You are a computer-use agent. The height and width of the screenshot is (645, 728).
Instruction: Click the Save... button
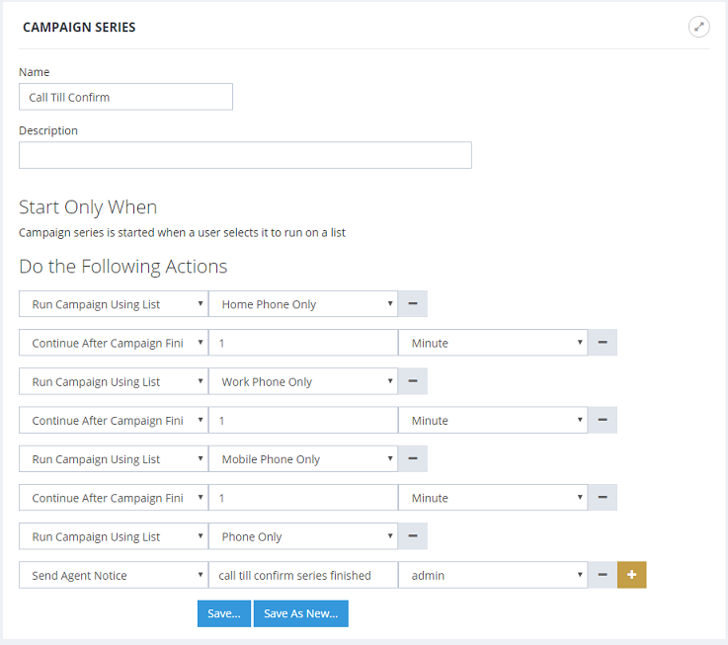click(x=223, y=613)
